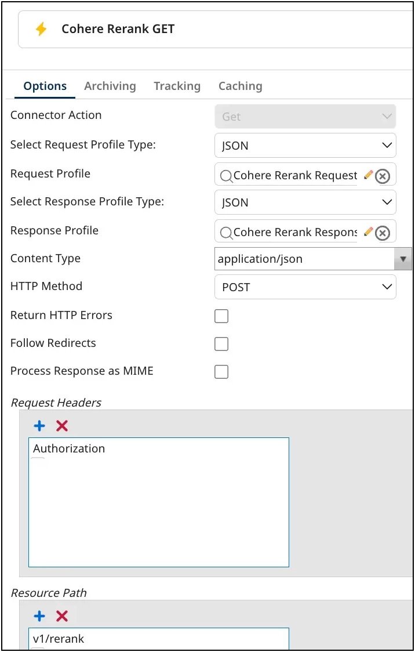The height and width of the screenshot is (652, 415).
Task: Remove Response Profile with the X icon
Action: (x=383, y=233)
